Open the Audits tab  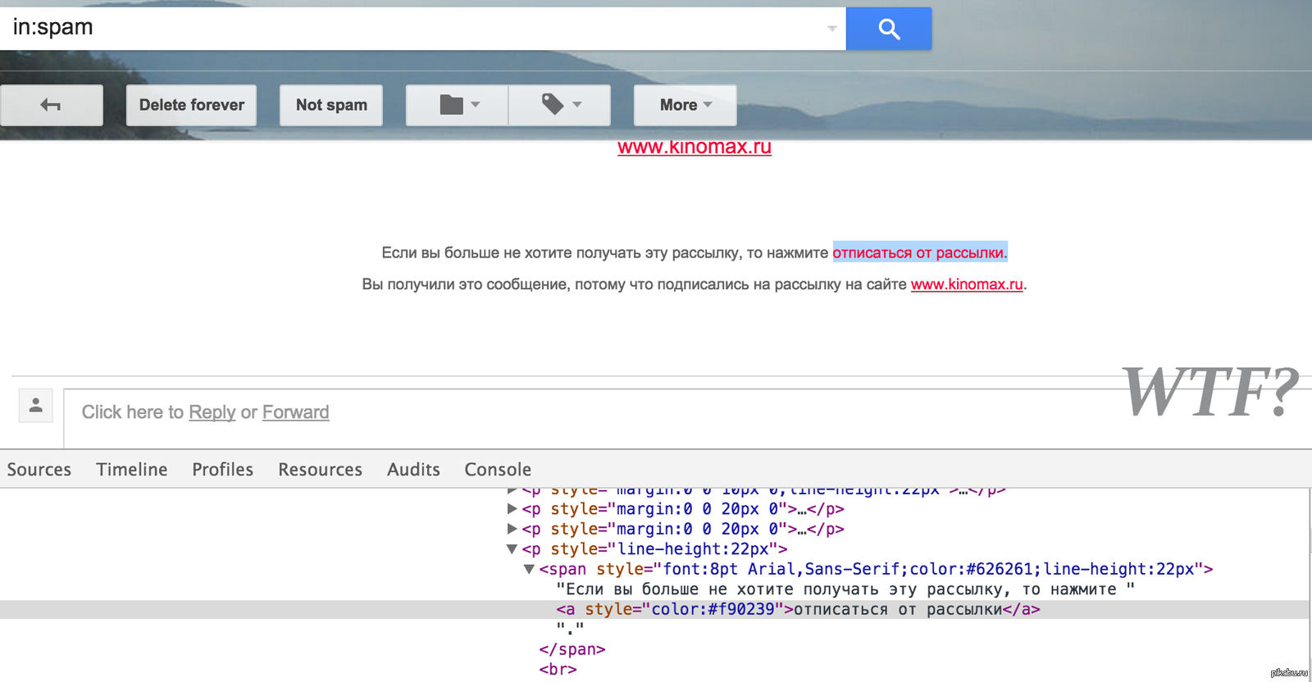pyautogui.click(x=413, y=470)
